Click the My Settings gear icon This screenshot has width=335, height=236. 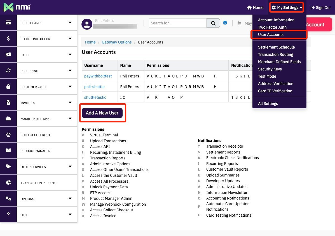pyautogui.click(x=274, y=8)
